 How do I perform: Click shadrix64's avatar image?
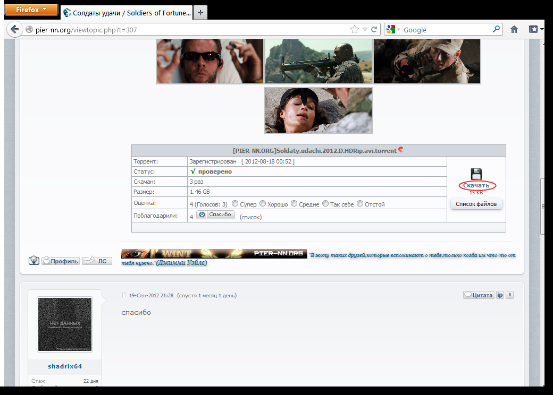(65, 324)
